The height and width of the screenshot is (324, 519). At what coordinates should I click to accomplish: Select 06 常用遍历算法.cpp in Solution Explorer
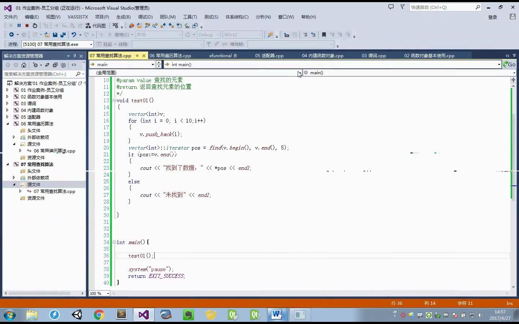54,151
